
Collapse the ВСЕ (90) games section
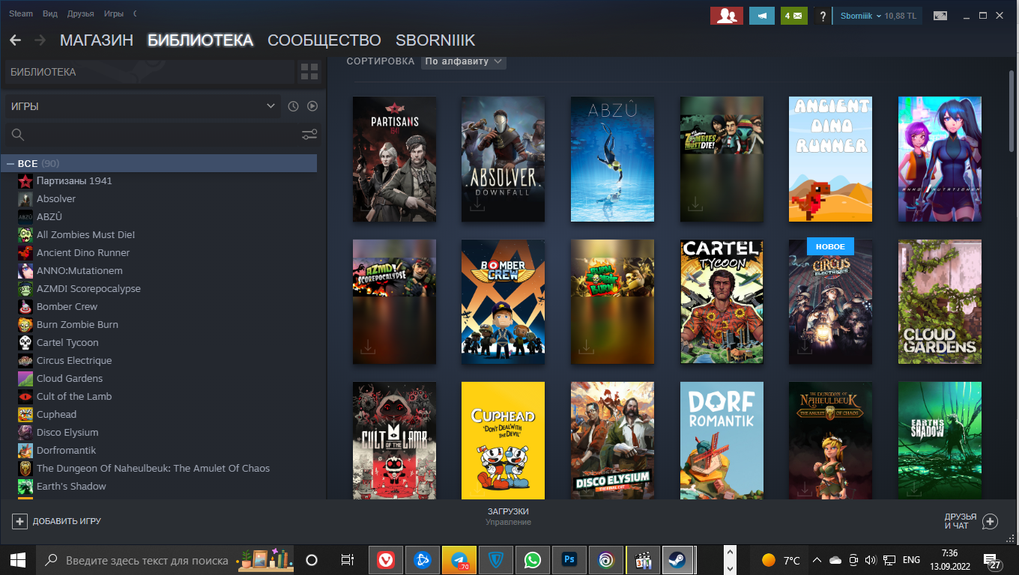pyautogui.click(x=10, y=163)
